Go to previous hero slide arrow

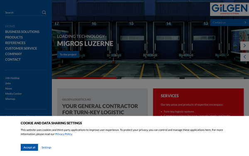(x=244, y=57)
